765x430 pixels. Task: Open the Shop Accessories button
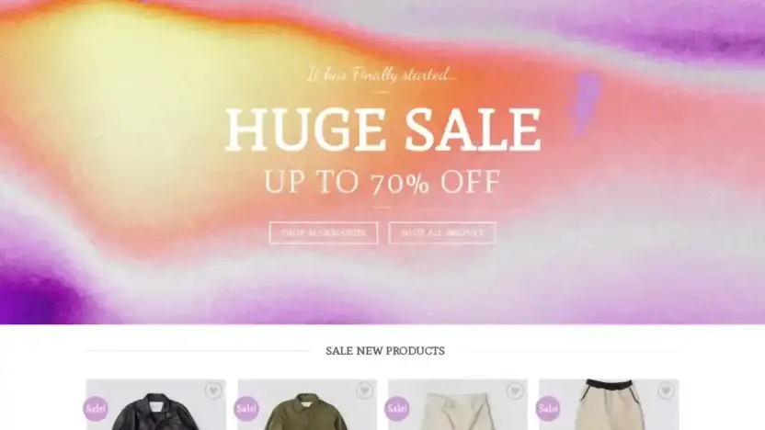324,233
